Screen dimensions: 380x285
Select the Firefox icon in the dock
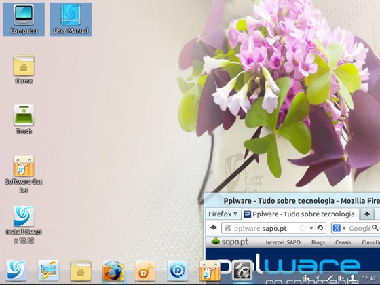click(x=113, y=271)
